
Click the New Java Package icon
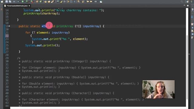coord(37,2)
